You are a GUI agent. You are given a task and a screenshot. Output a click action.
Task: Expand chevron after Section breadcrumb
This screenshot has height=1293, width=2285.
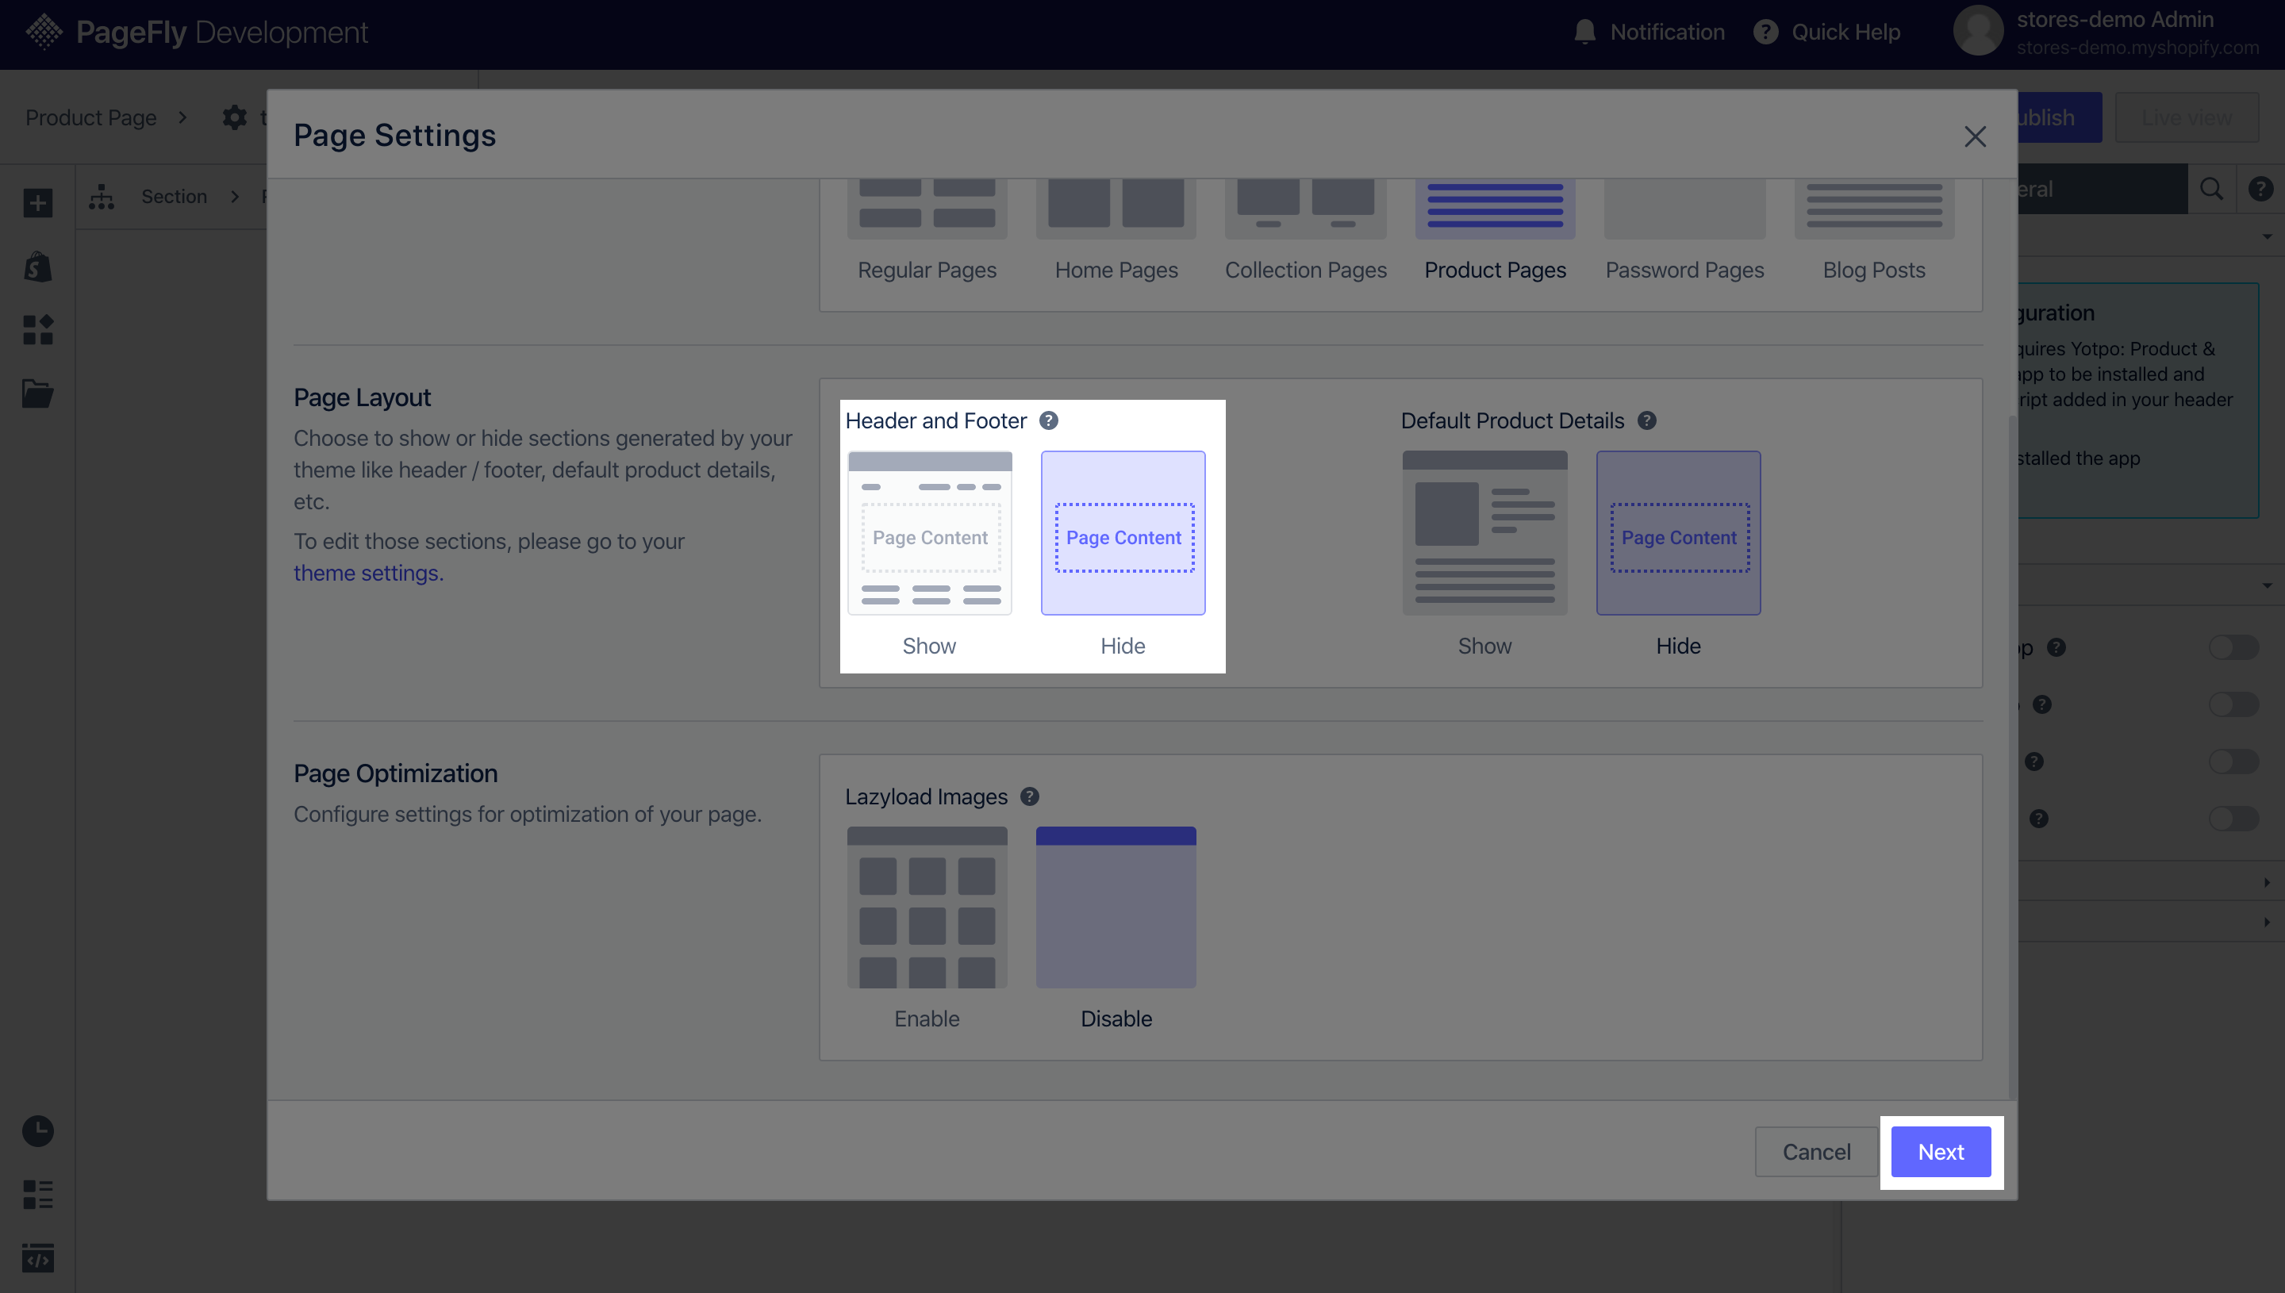(234, 196)
